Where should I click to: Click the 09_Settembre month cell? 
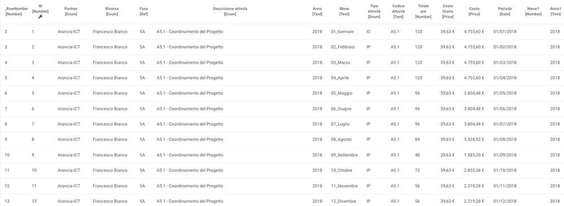[x=344, y=155]
